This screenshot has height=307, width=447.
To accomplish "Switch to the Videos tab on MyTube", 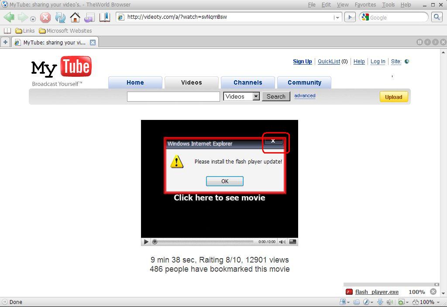I will point(192,82).
